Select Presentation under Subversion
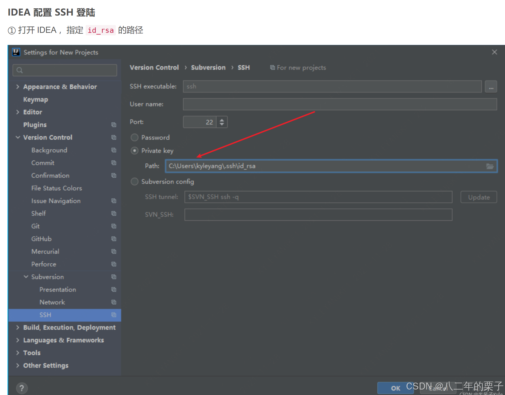Image resolution: width=505 pixels, height=395 pixels. [x=58, y=289]
